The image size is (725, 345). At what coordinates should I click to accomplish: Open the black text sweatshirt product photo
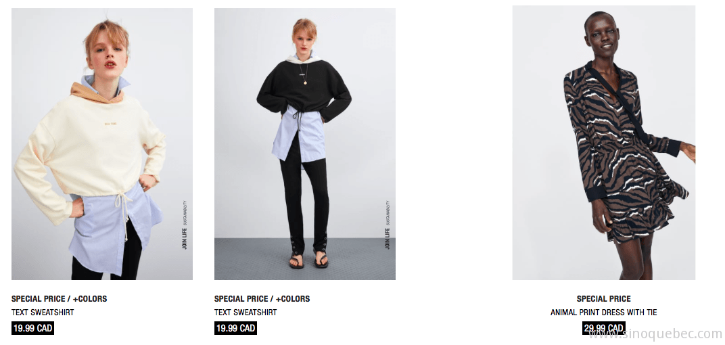tap(305, 144)
